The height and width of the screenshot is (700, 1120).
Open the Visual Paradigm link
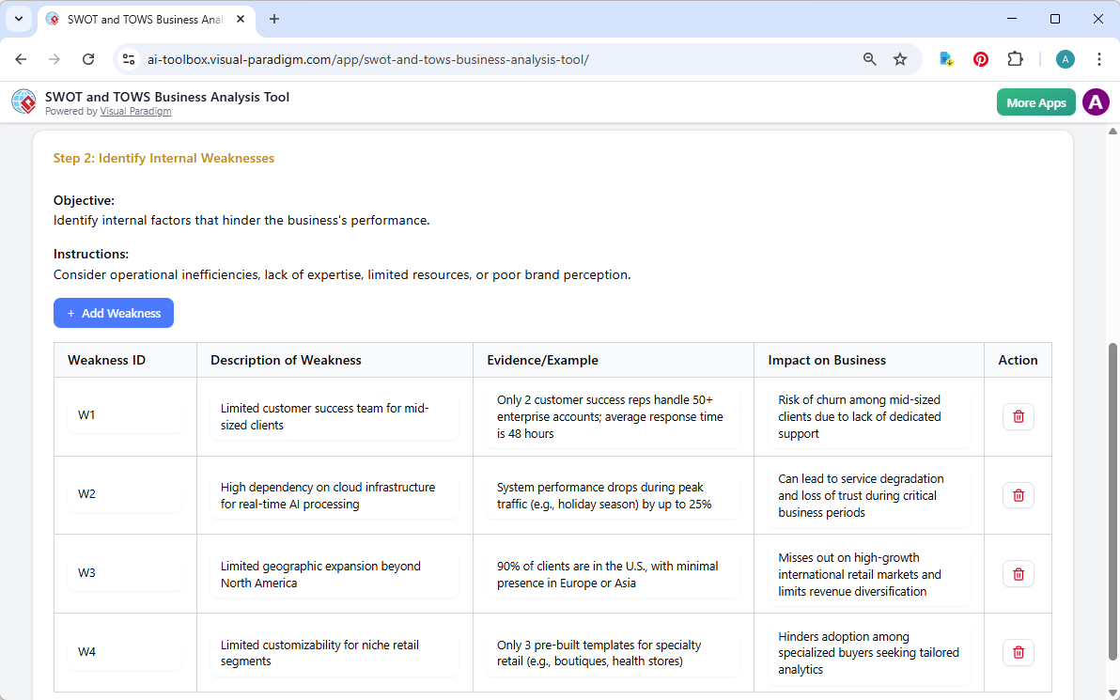click(135, 111)
